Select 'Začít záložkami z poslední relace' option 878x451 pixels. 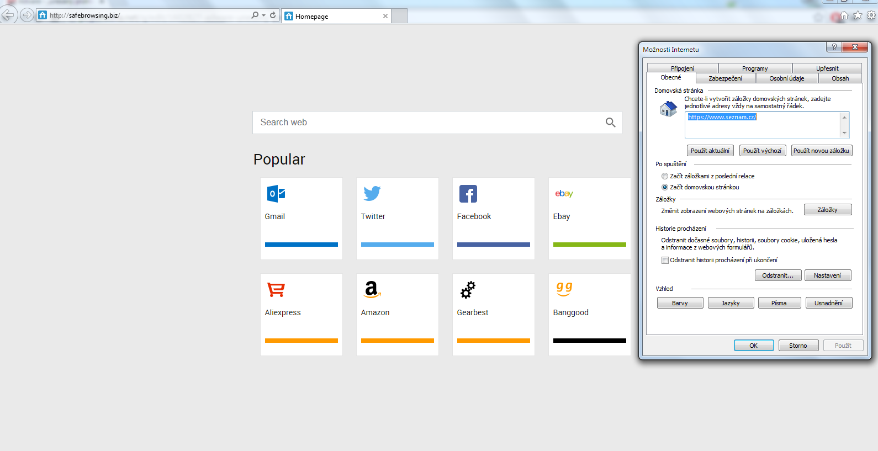tap(665, 176)
